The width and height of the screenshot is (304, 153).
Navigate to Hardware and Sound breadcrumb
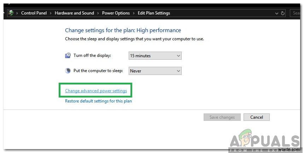74,13
